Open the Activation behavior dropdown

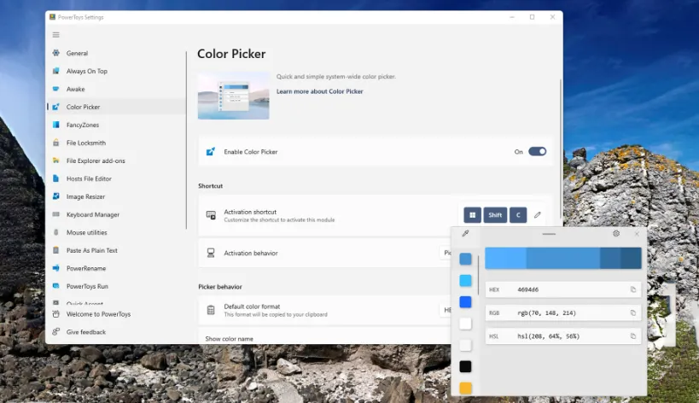tap(446, 253)
